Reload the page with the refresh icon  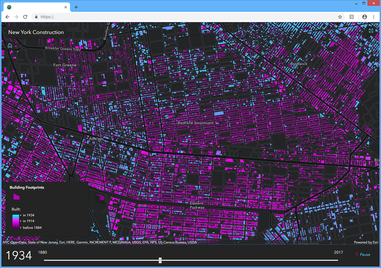click(x=25, y=17)
